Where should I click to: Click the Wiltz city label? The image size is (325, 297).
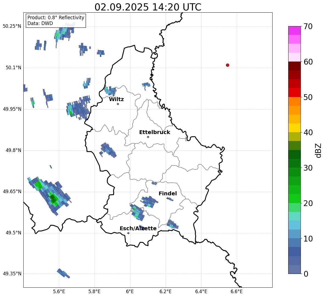pos(116,99)
